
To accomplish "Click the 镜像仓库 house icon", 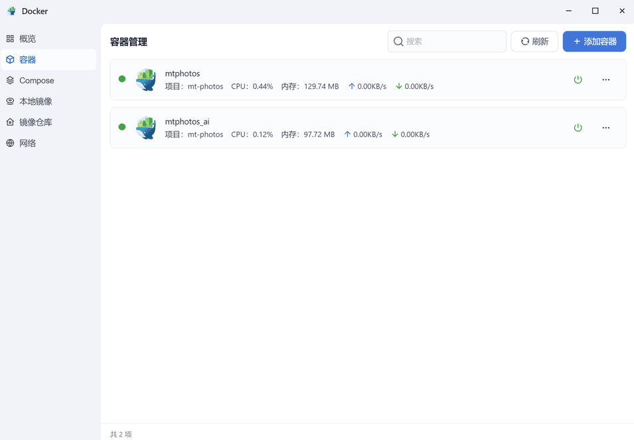I will (x=10, y=123).
